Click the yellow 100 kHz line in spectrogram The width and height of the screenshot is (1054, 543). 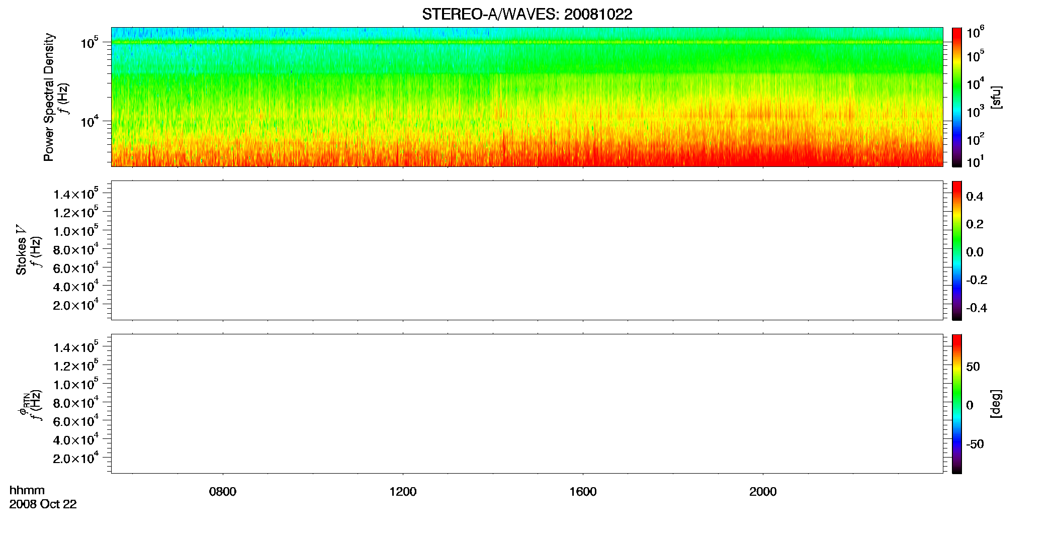pyautogui.click(x=527, y=42)
